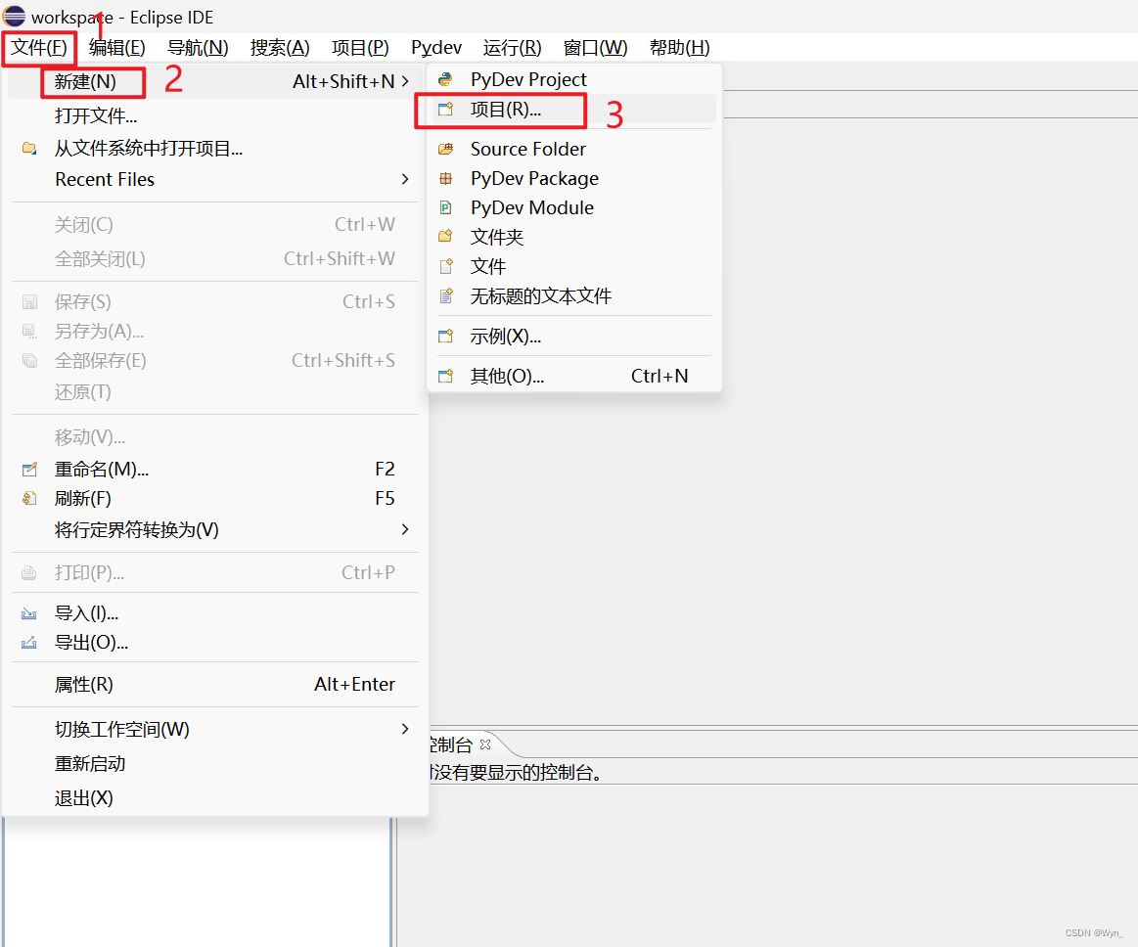Select 切换工作空间(W) entry
The width and height of the screenshot is (1138, 947).
213,729
